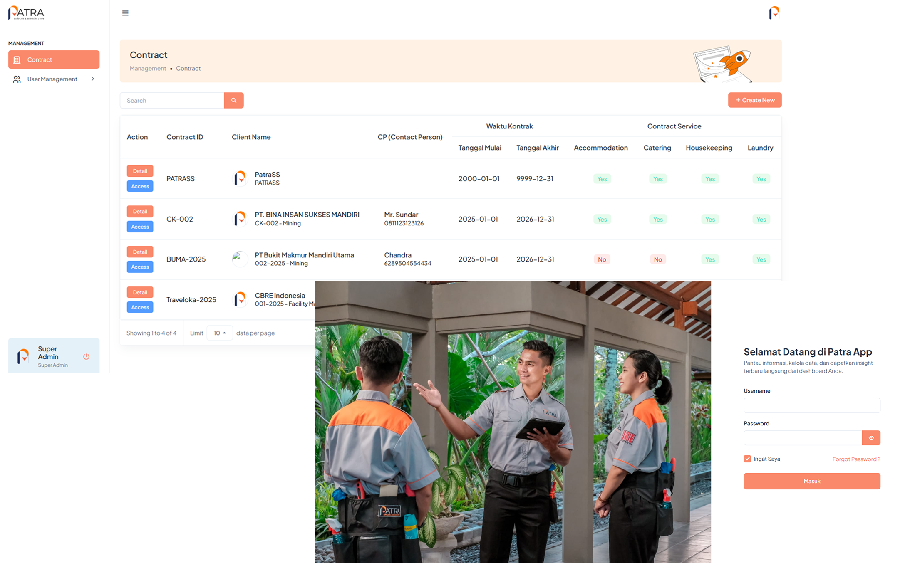
Task: Click the User Management people icon
Action: 17,79
